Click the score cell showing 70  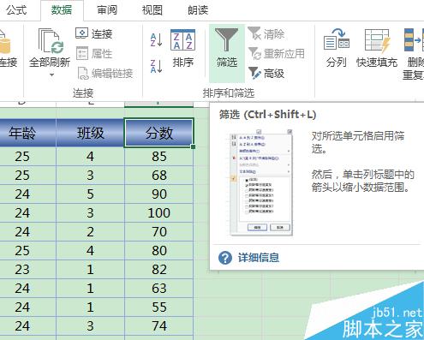[x=159, y=232]
